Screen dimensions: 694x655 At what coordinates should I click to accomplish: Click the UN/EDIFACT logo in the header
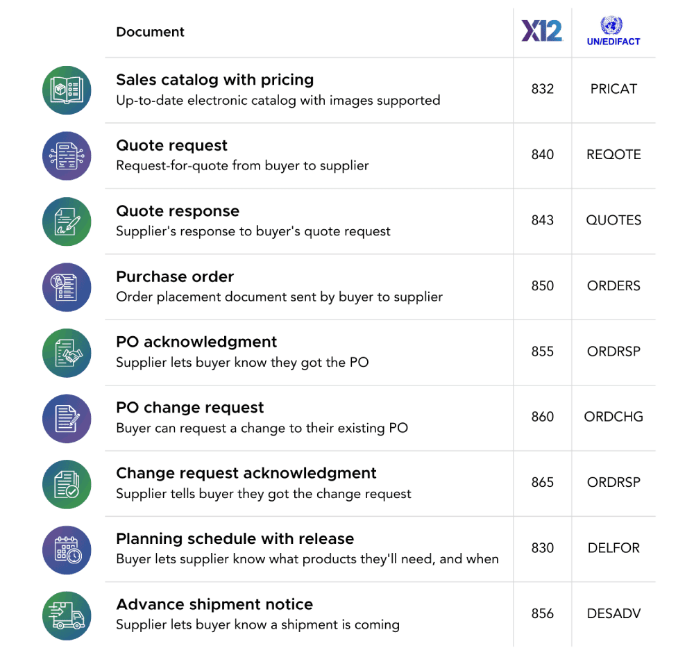coord(613,31)
